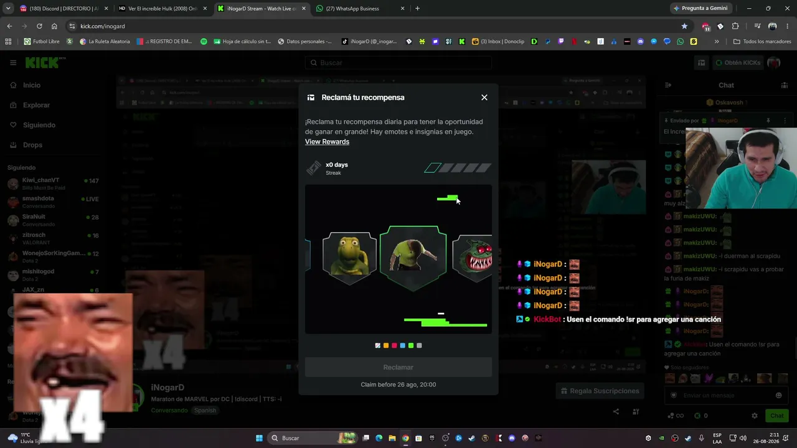The width and height of the screenshot is (797, 448).
Task: Open the Futbol Libre bookmark
Action: 42,42
